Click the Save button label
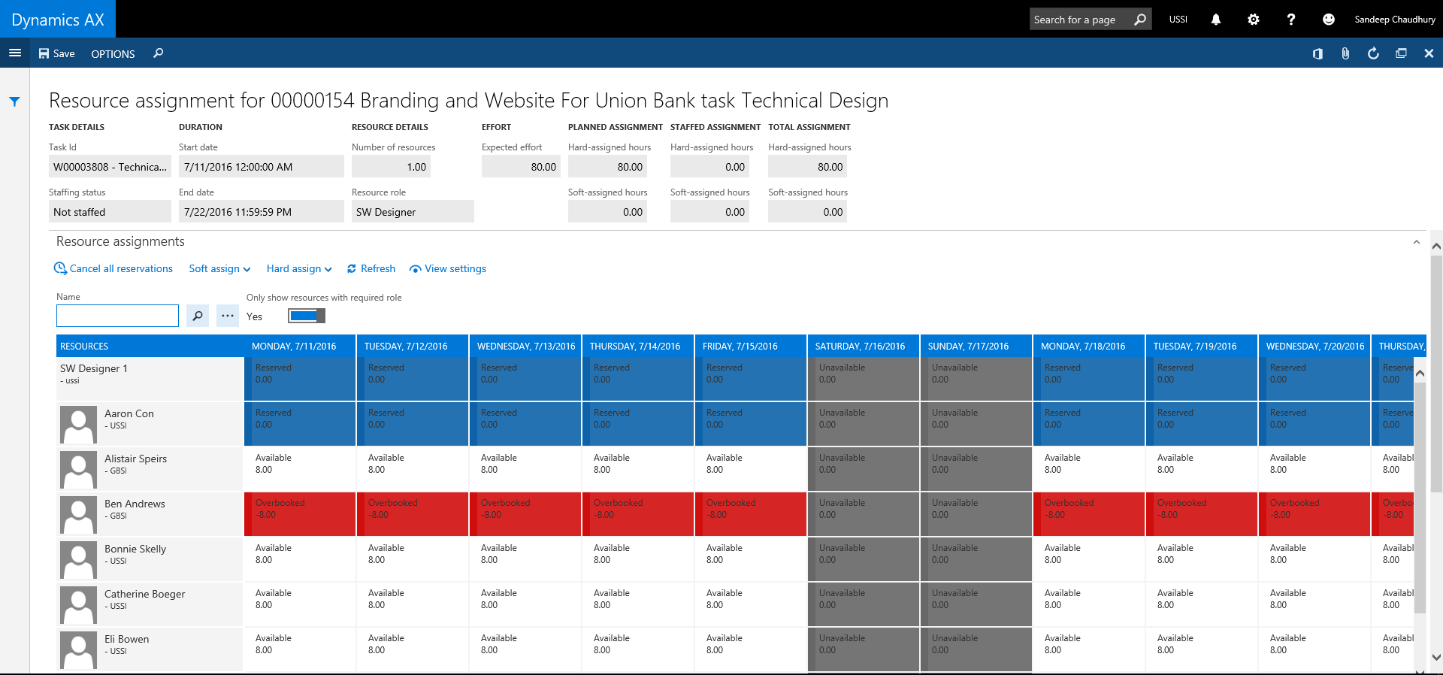The height and width of the screenshot is (675, 1443). (64, 53)
